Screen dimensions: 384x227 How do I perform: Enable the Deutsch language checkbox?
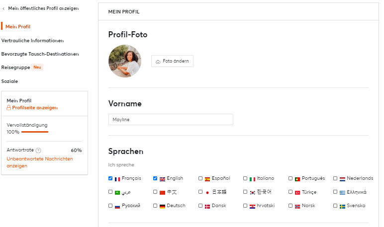[155, 206]
